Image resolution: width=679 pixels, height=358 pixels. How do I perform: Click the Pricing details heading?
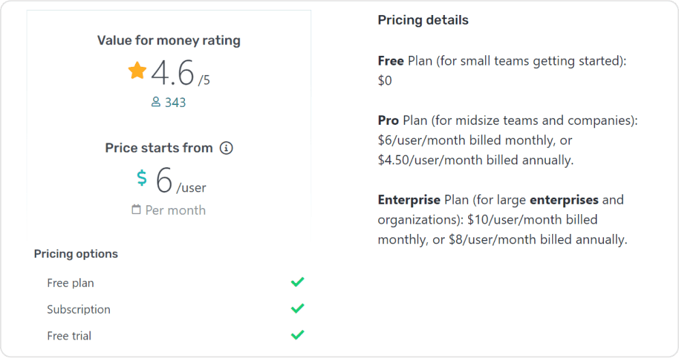pyautogui.click(x=423, y=20)
